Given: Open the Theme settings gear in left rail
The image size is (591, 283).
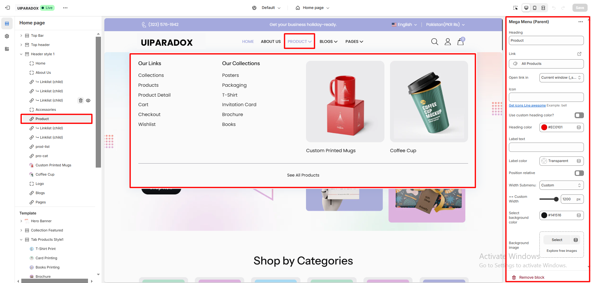Looking at the screenshot, I should [7, 36].
